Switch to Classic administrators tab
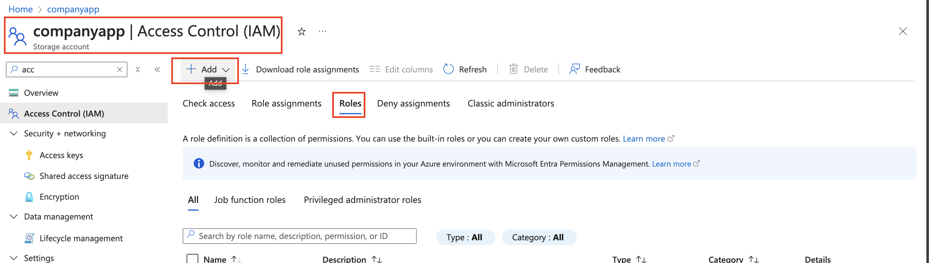Image resolution: width=929 pixels, height=263 pixels. pos(511,103)
